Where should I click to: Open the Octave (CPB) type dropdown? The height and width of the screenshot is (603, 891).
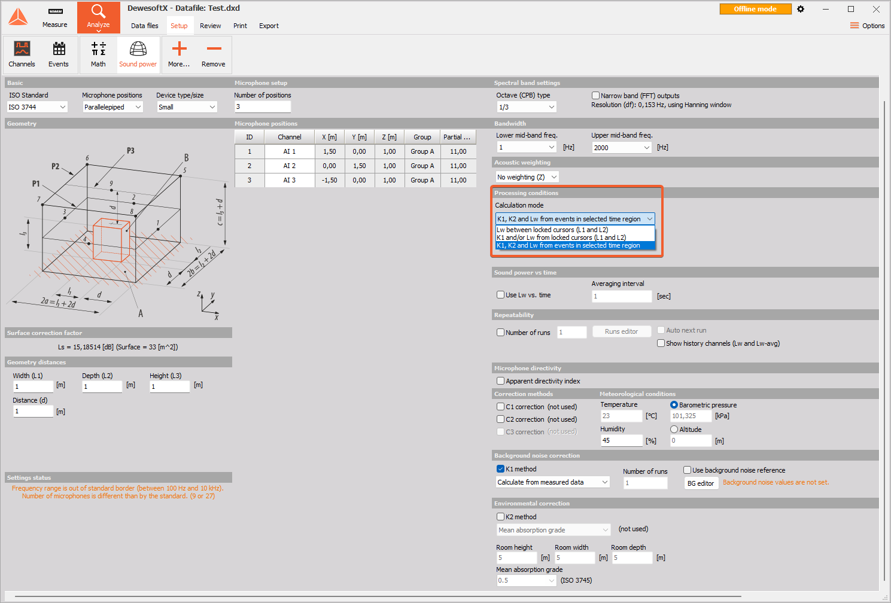(x=527, y=107)
